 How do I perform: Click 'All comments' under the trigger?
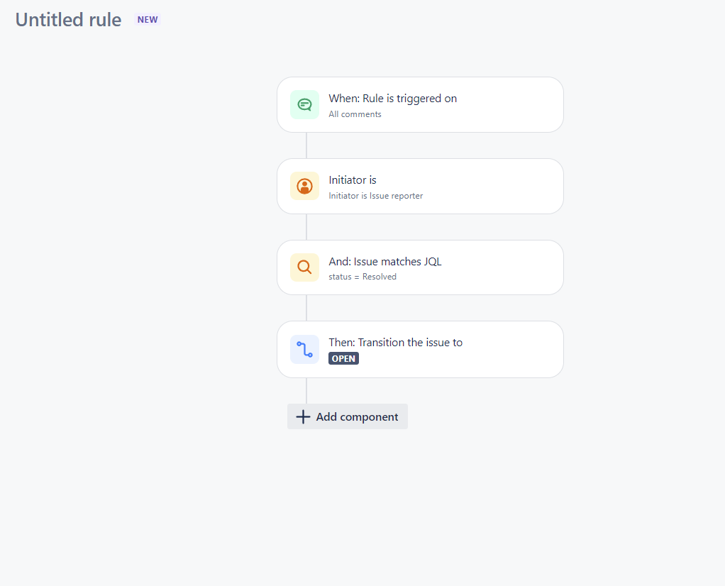355,114
